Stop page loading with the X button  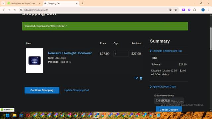coord(15,10)
